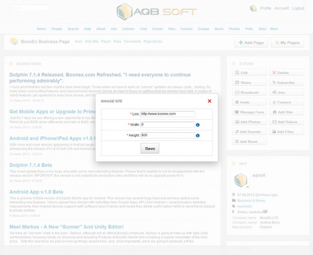Open Articles in navigation menu
This screenshot has width=313, height=255.
point(128,29)
